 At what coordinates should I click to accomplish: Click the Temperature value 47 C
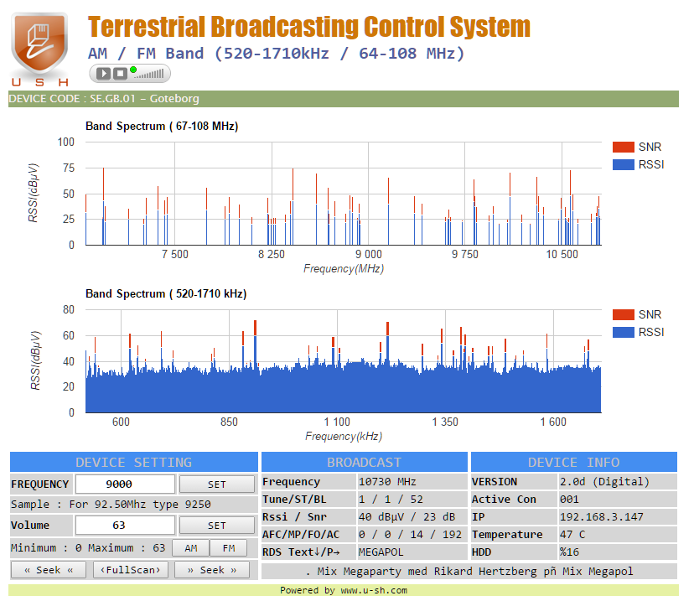tap(572, 535)
